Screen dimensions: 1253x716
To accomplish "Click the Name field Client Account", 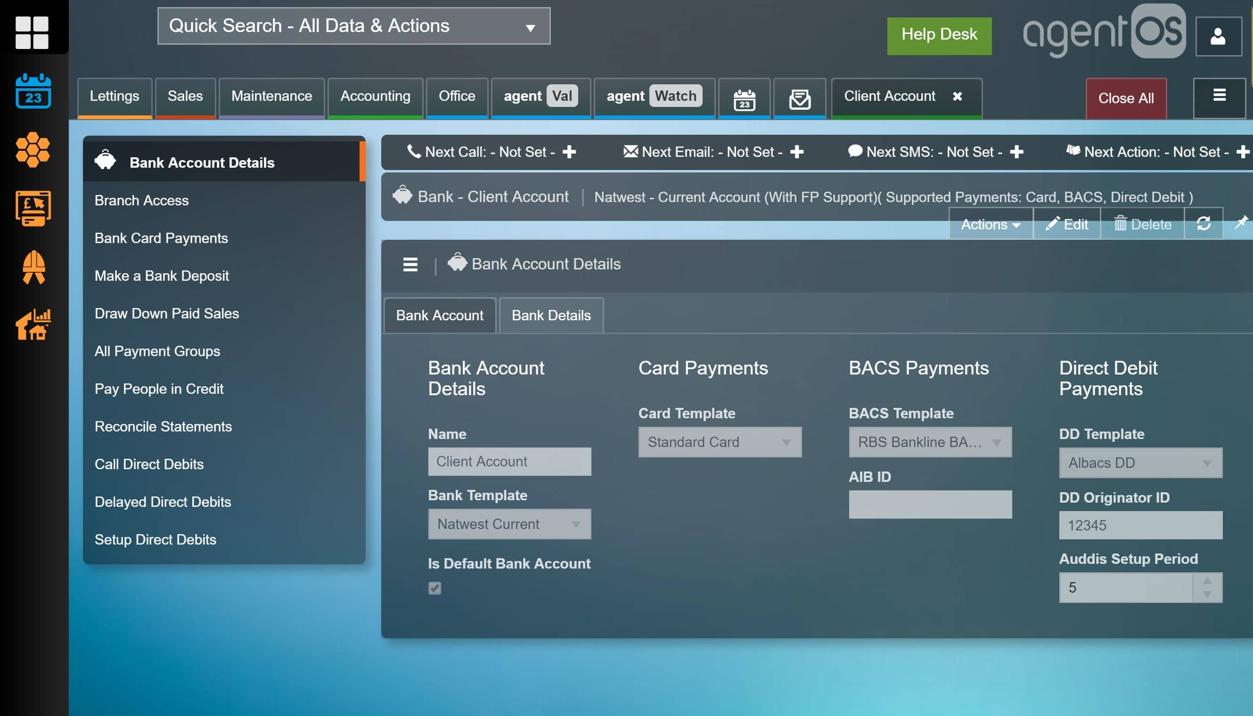I will point(510,462).
